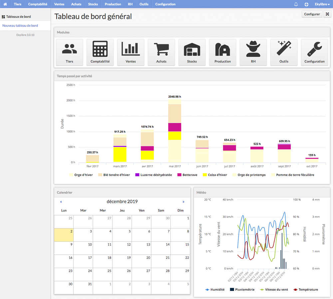Select December 25 in calendar
The width and height of the screenshot is (333, 299).
pyautogui.click(x=103, y=274)
